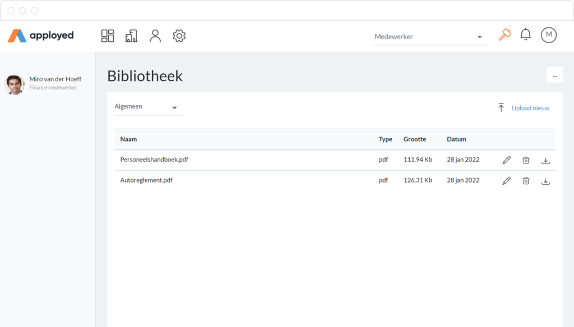Open the M user avatar menu
The width and height of the screenshot is (574, 327).
[549, 35]
